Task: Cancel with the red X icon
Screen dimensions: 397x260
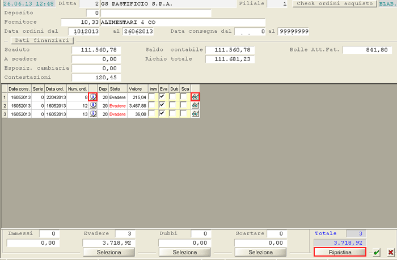Action: [391, 252]
